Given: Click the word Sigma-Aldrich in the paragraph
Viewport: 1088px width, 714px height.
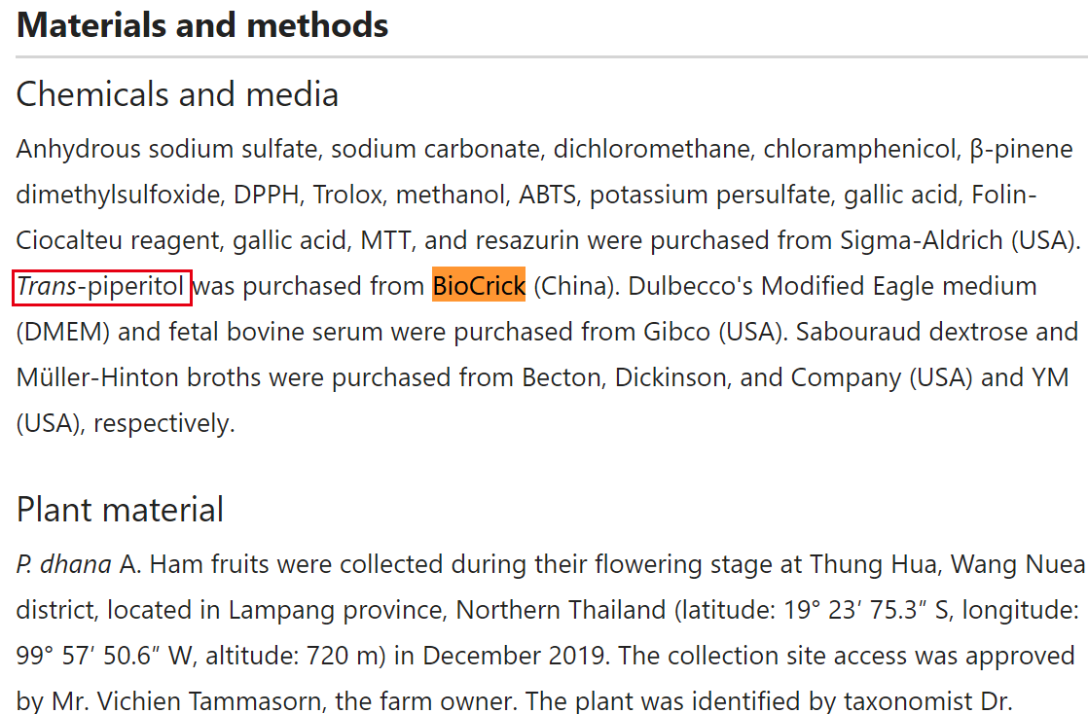Looking at the screenshot, I should click(x=922, y=241).
